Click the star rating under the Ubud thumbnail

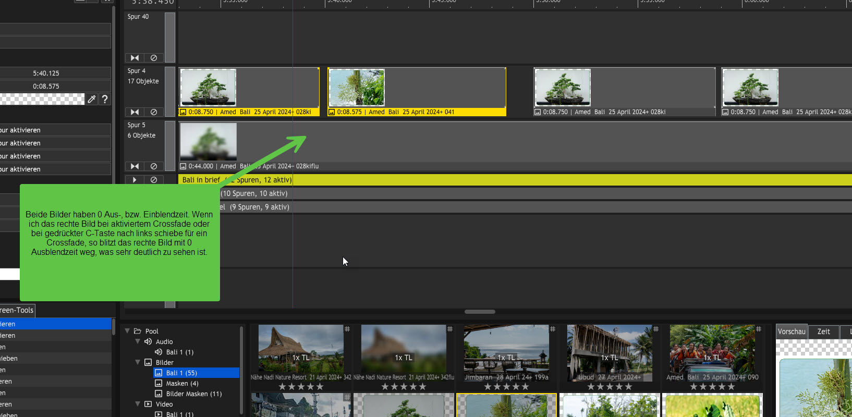click(610, 387)
